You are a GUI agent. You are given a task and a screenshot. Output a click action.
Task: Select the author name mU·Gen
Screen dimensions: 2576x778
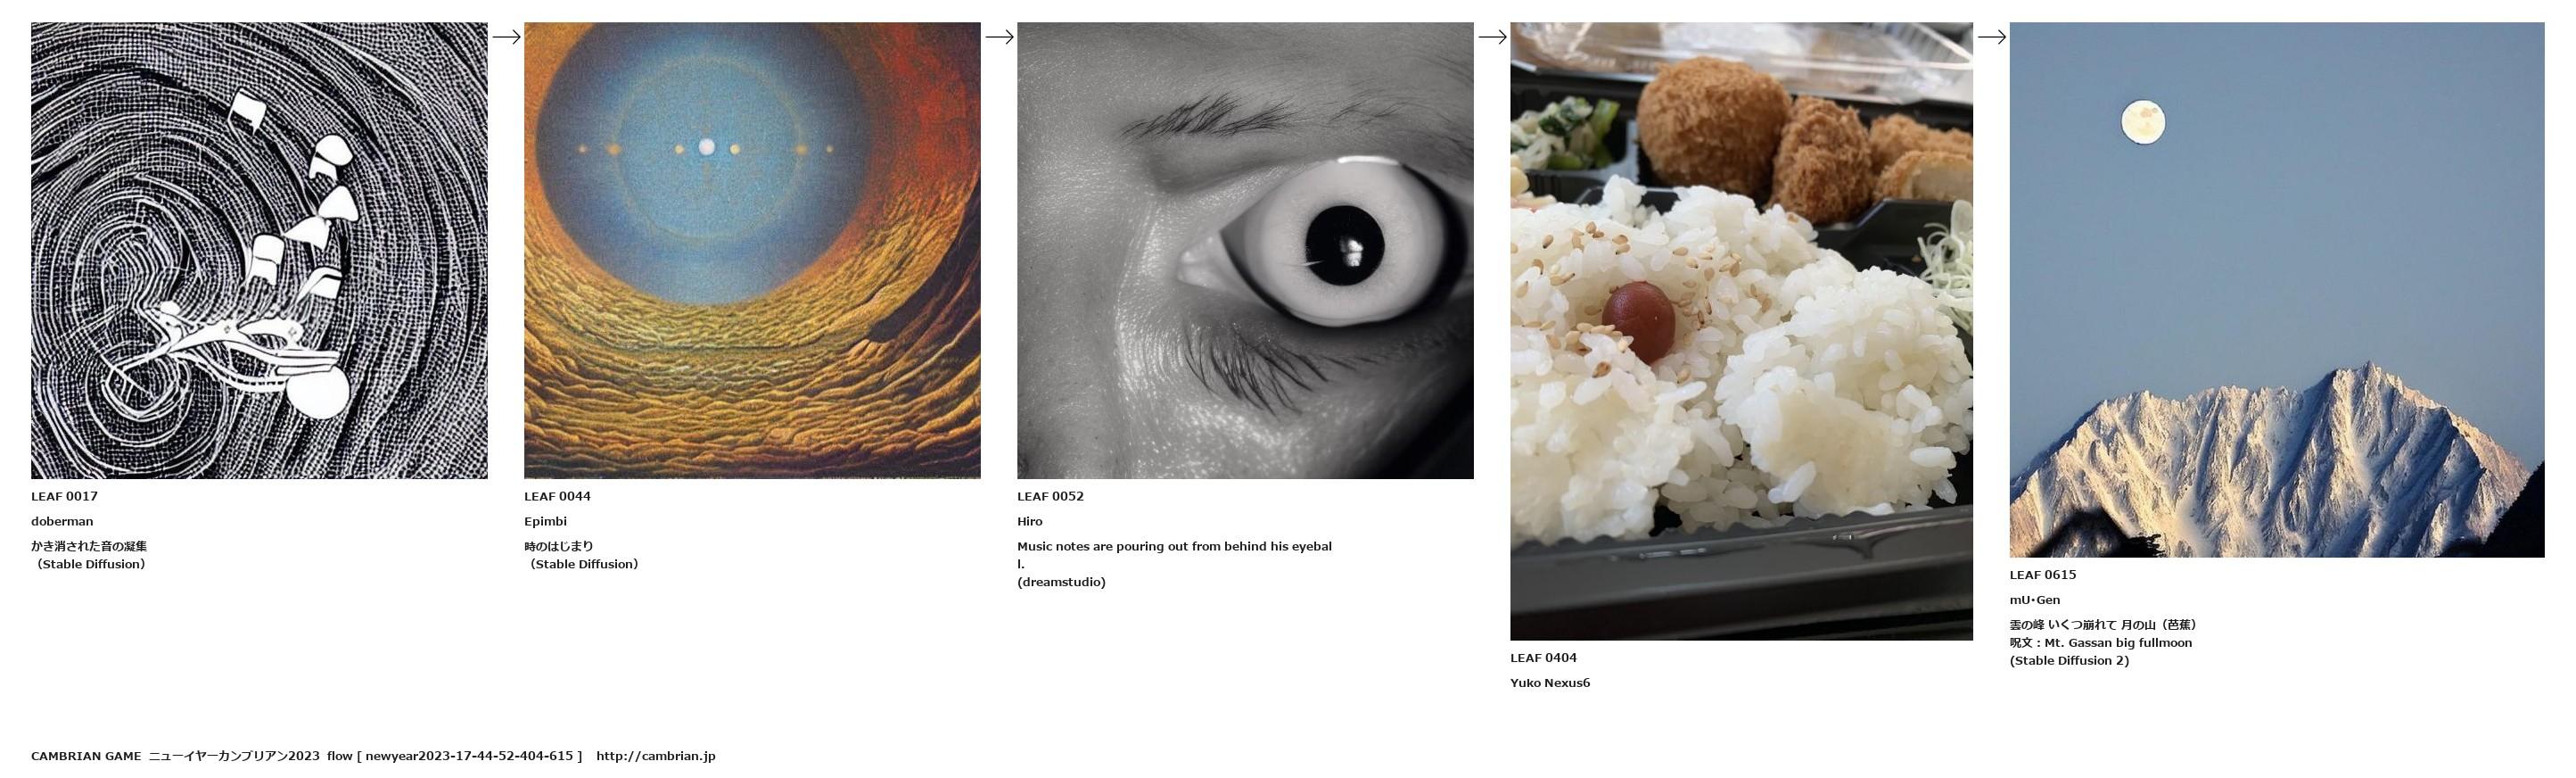tap(2035, 600)
